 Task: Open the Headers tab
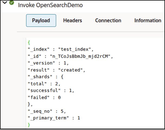click(73, 21)
